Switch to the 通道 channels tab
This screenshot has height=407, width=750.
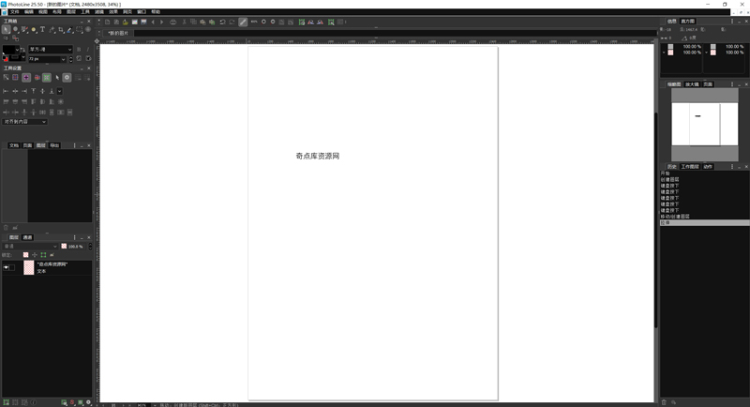[x=27, y=237]
